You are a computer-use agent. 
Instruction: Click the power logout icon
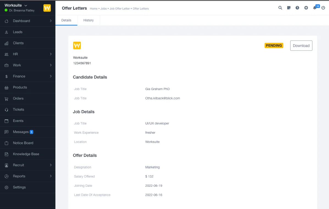323,8
